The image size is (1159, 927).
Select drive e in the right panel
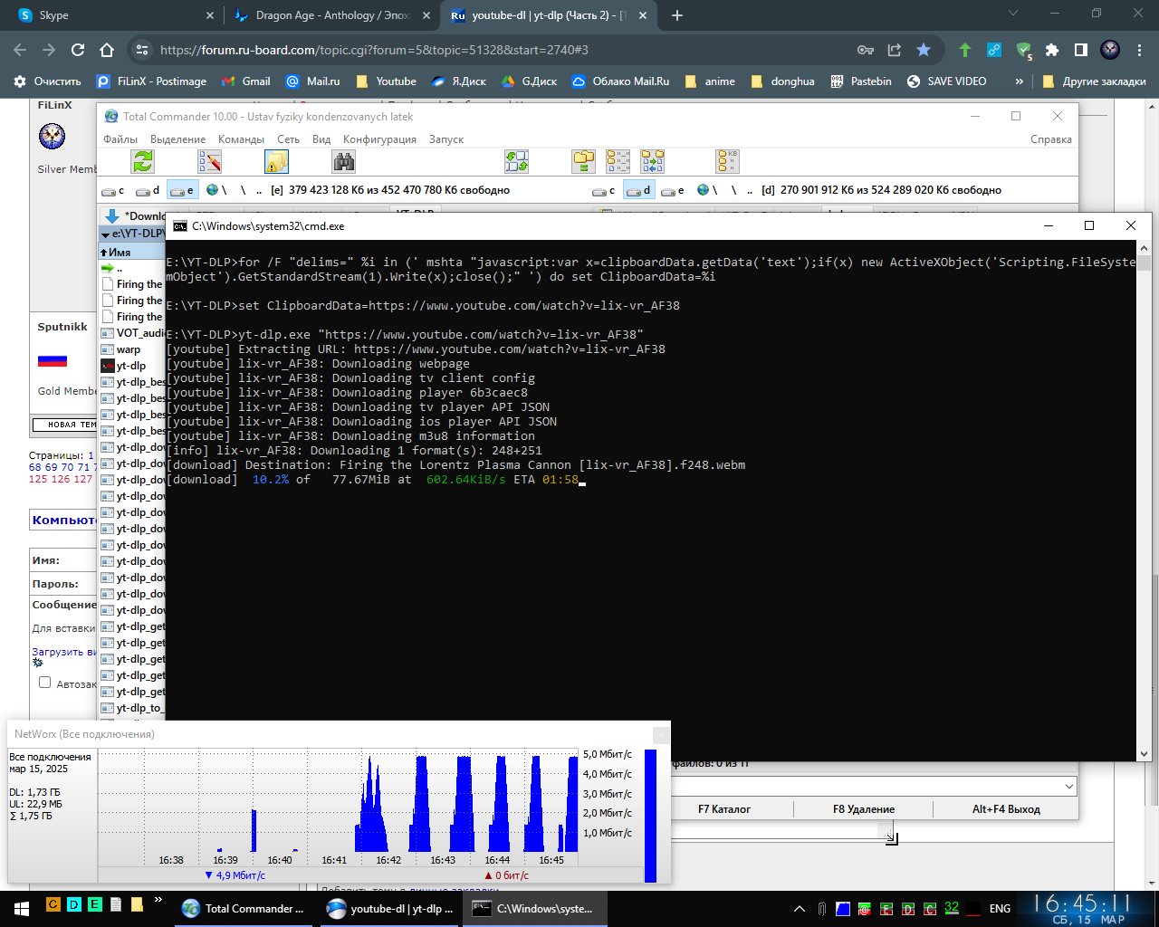click(673, 190)
